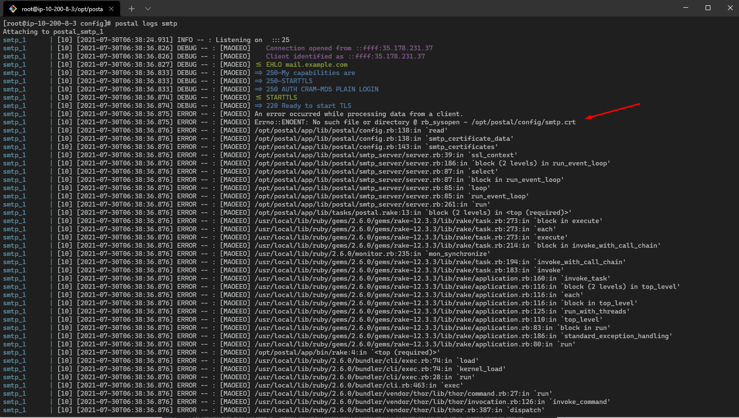
Task: Close the terminal window
Action: click(x=730, y=8)
